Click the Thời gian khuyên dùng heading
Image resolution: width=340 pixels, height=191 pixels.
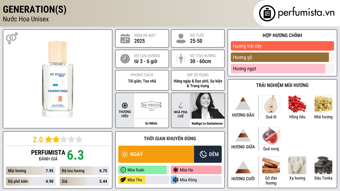[170, 139]
